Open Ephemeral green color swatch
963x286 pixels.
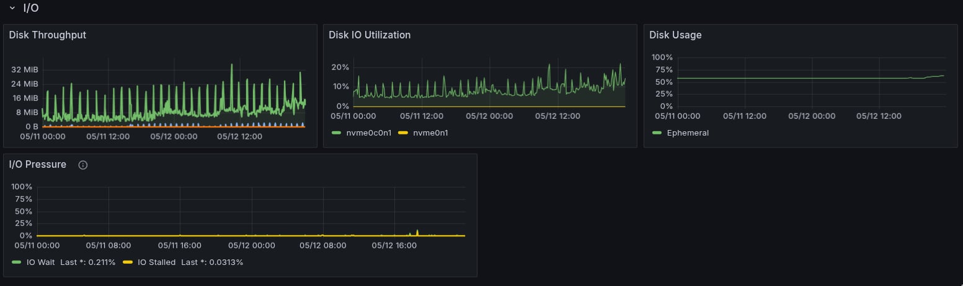(657, 133)
